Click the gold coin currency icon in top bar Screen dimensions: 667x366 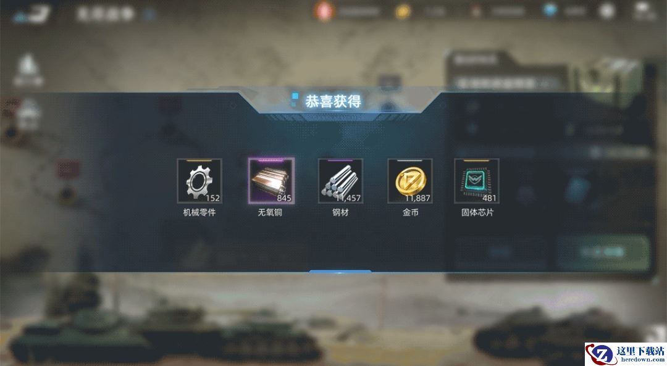(x=403, y=12)
